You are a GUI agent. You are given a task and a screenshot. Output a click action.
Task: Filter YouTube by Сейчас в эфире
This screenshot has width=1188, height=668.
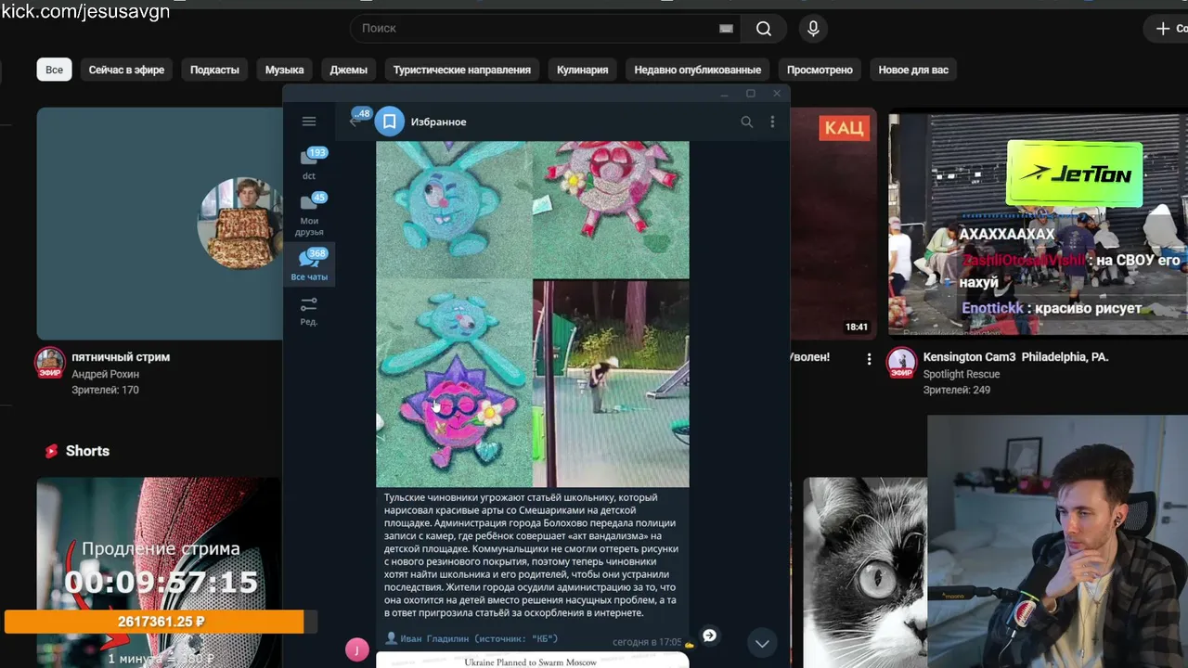(x=126, y=70)
